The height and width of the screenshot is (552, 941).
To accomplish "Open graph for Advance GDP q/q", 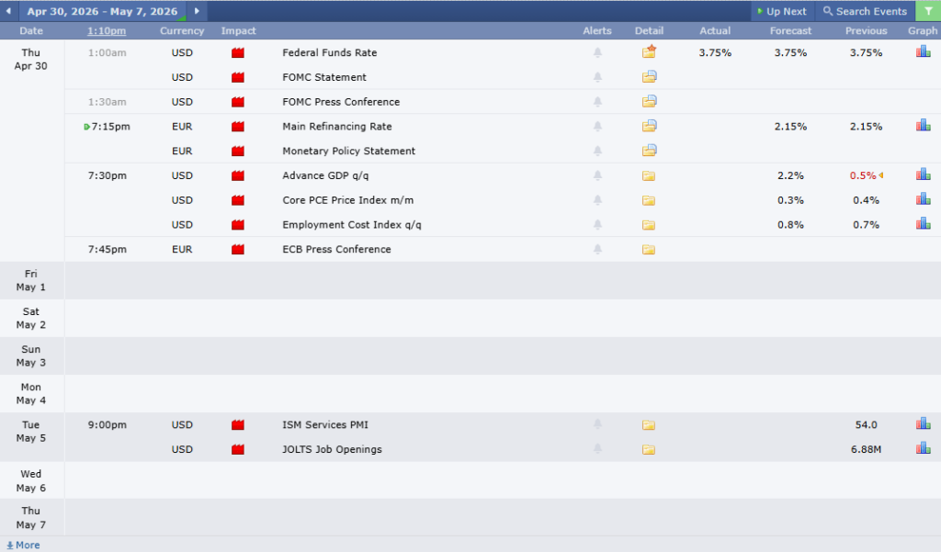I will [x=923, y=175].
